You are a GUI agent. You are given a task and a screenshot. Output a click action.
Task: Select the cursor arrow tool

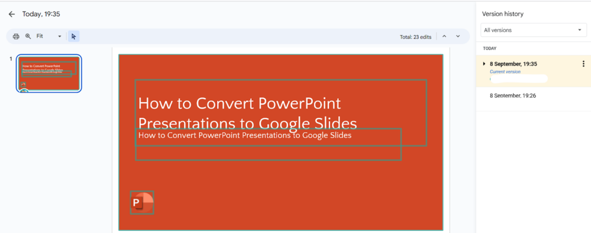point(73,36)
